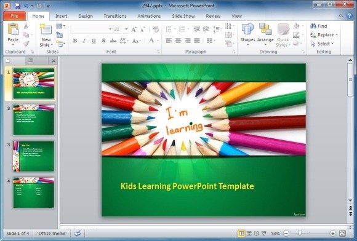Toggle Align Text Right
357x241 pixels.
pyautogui.click(x=188, y=41)
